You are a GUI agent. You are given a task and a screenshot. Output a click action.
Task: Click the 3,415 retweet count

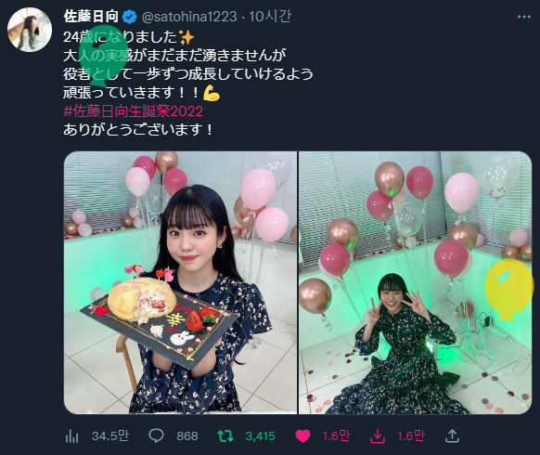pos(260,436)
